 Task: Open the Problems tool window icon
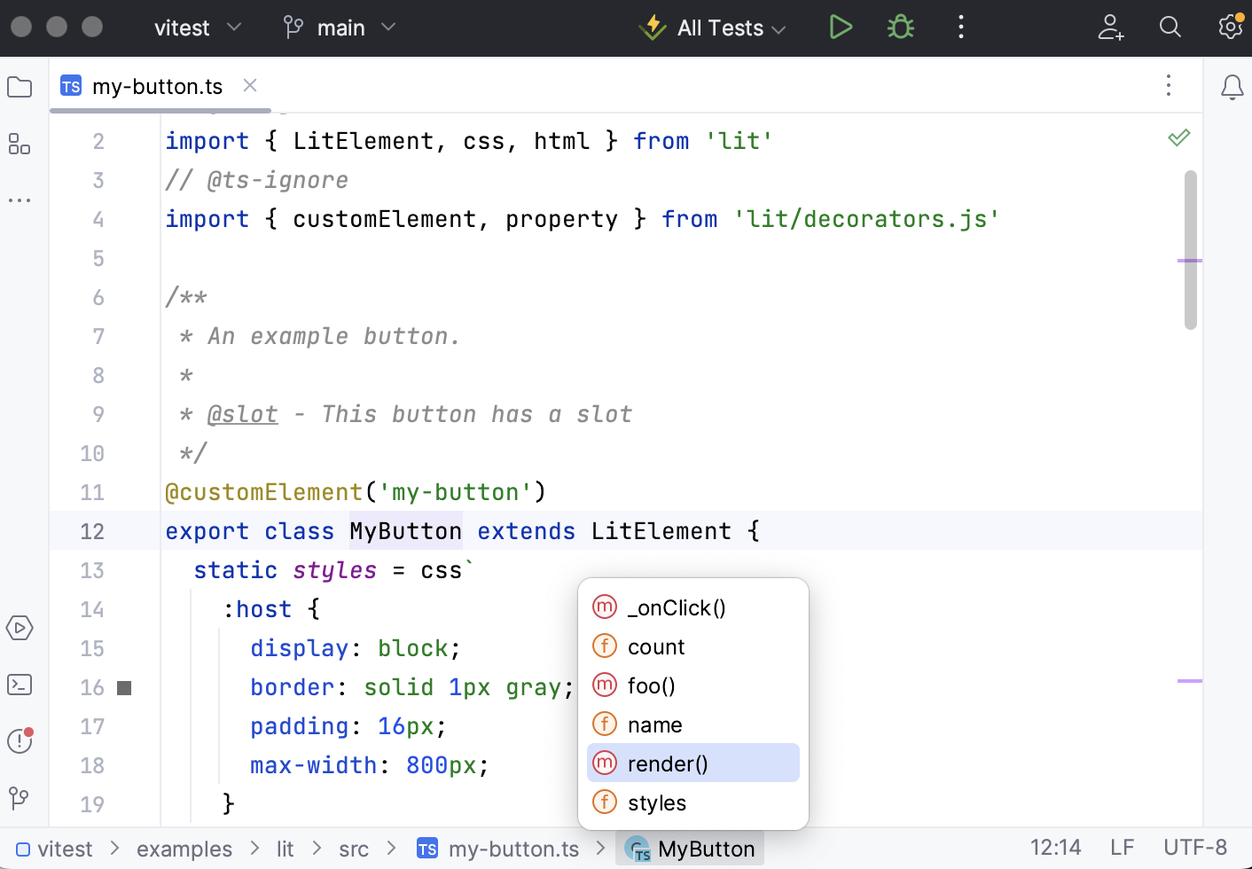point(20,740)
